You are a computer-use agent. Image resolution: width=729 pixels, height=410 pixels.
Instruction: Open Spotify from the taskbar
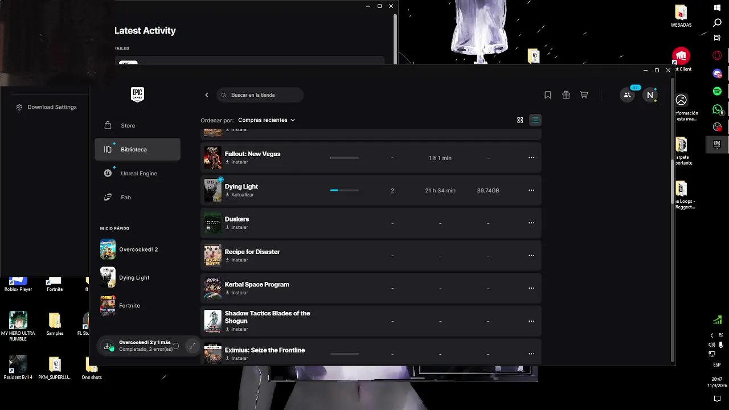(717, 91)
